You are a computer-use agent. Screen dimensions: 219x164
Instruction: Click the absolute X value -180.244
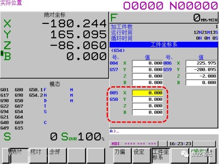pyautogui.click(x=74, y=23)
